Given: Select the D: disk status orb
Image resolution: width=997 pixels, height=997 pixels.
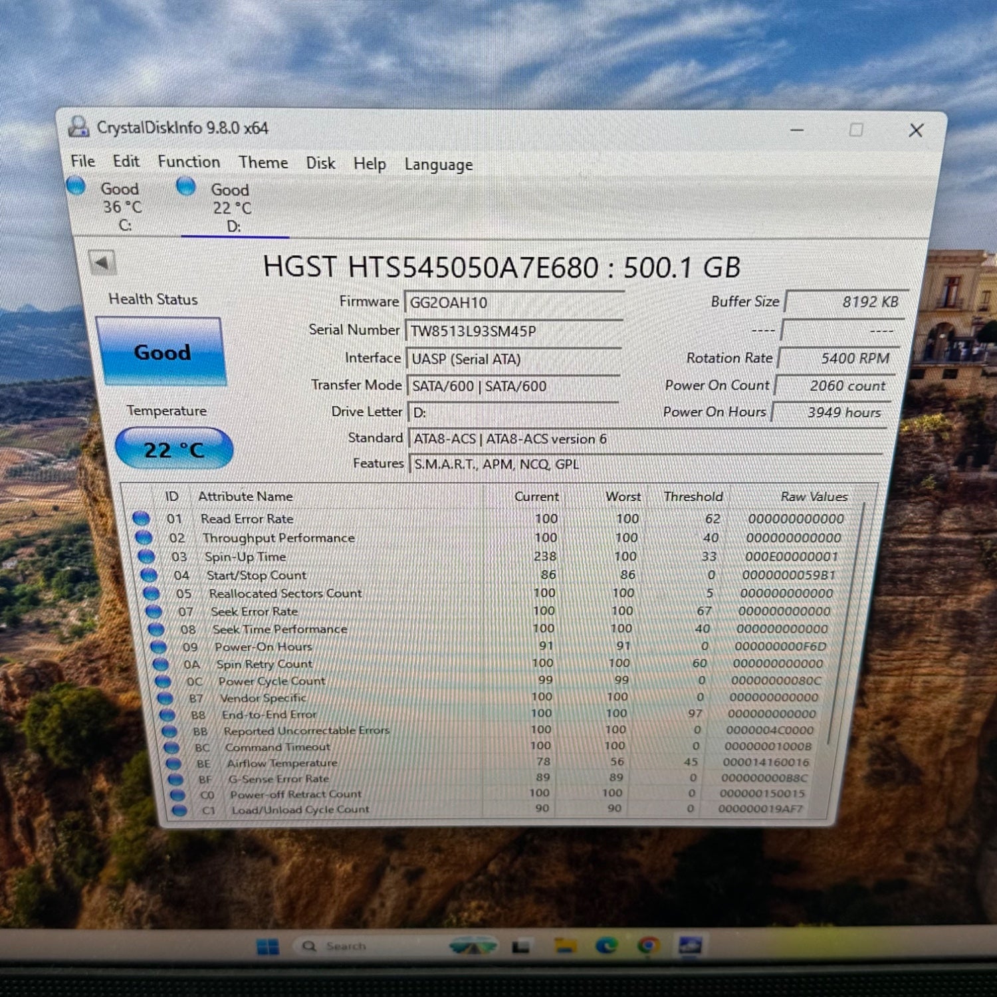Looking at the screenshot, I should click(x=186, y=187).
